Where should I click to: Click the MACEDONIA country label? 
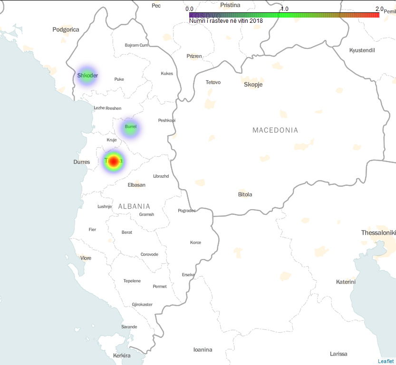pyautogui.click(x=275, y=130)
